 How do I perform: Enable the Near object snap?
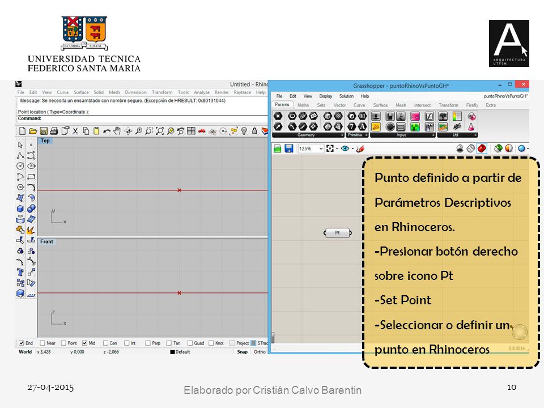[42, 343]
